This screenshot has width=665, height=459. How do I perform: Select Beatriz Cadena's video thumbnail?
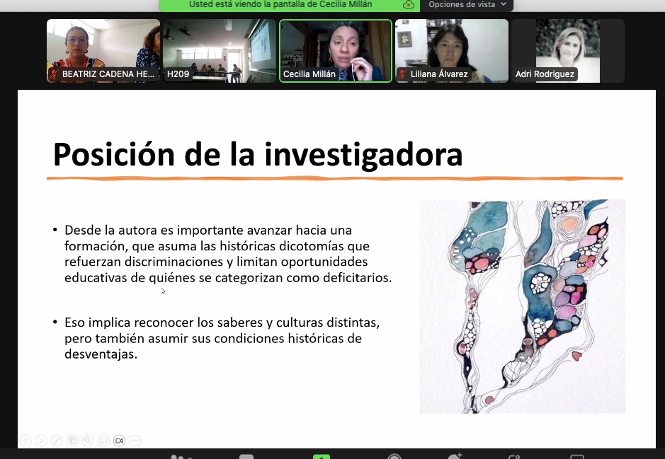103,51
